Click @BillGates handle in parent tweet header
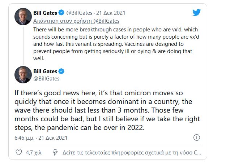Viewport: 230px width, 166px height. pyautogui.click(x=79, y=13)
